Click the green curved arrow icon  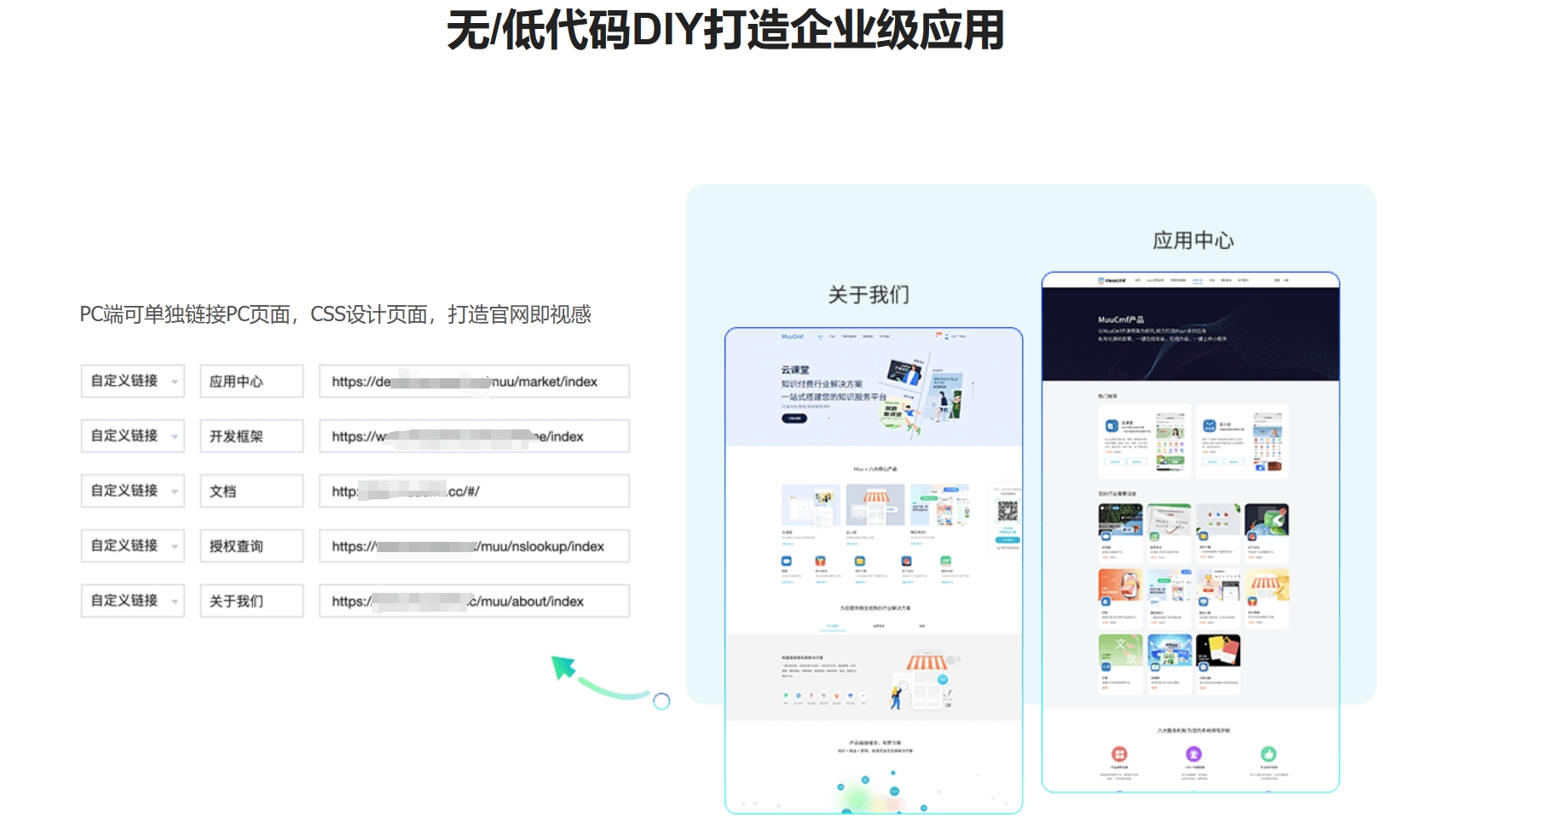tap(597, 679)
